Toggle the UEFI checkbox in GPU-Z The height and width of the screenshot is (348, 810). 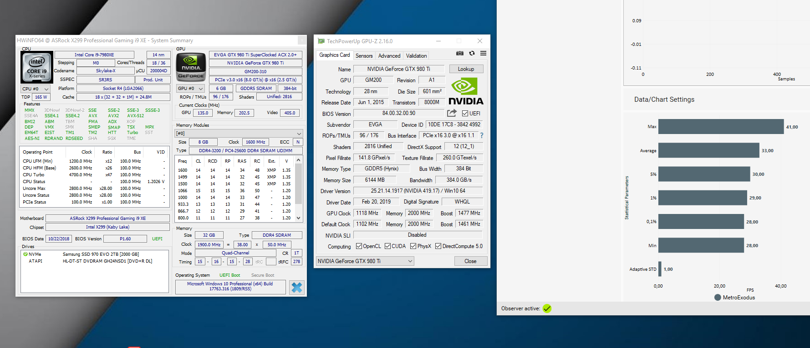point(465,114)
